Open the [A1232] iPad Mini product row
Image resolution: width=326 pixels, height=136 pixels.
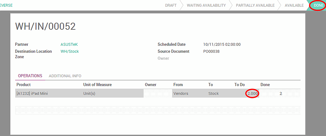(x=32, y=94)
